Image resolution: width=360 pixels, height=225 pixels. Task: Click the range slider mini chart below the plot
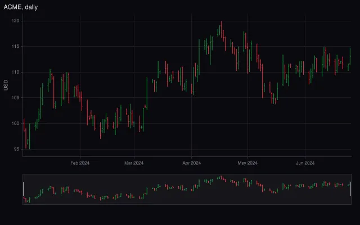click(x=187, y=189)
